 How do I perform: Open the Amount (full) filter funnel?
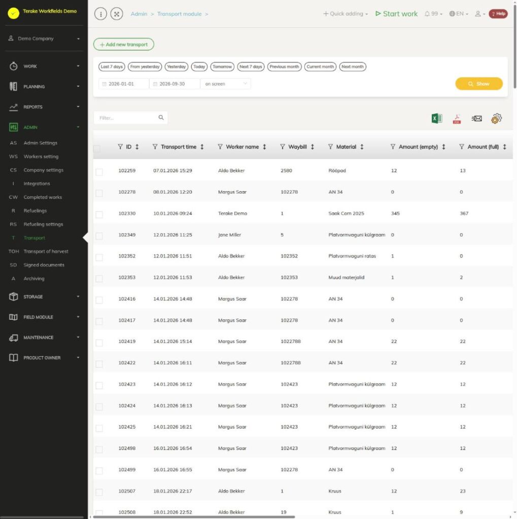(x=462, y=146)
